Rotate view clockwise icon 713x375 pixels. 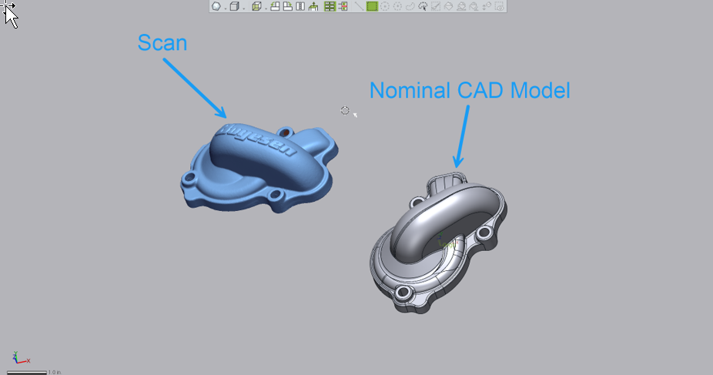[x=288, y=6]
